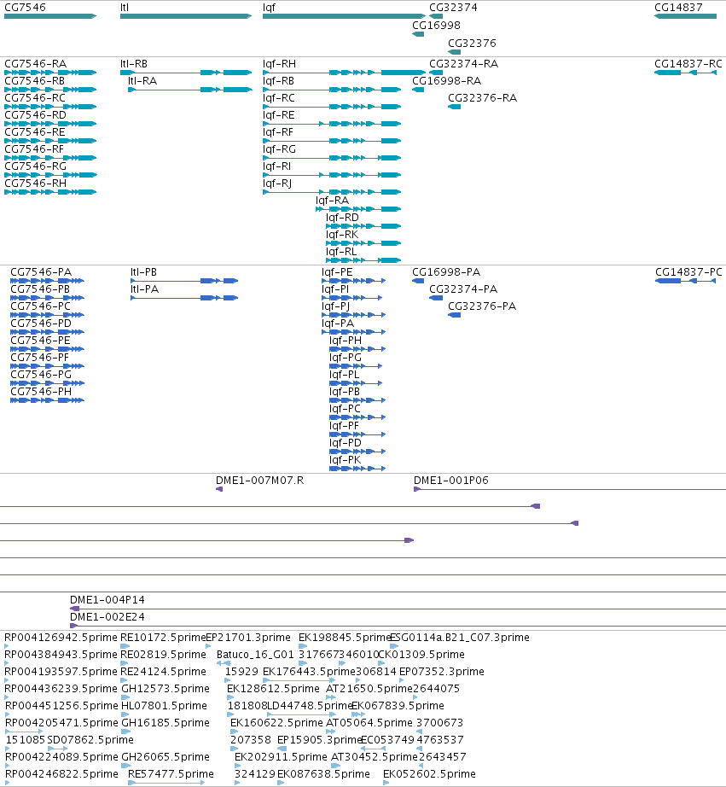The image size is (726, 787).
Task: Click EST RP004126942.5prime label
Action: pos(61,638)
